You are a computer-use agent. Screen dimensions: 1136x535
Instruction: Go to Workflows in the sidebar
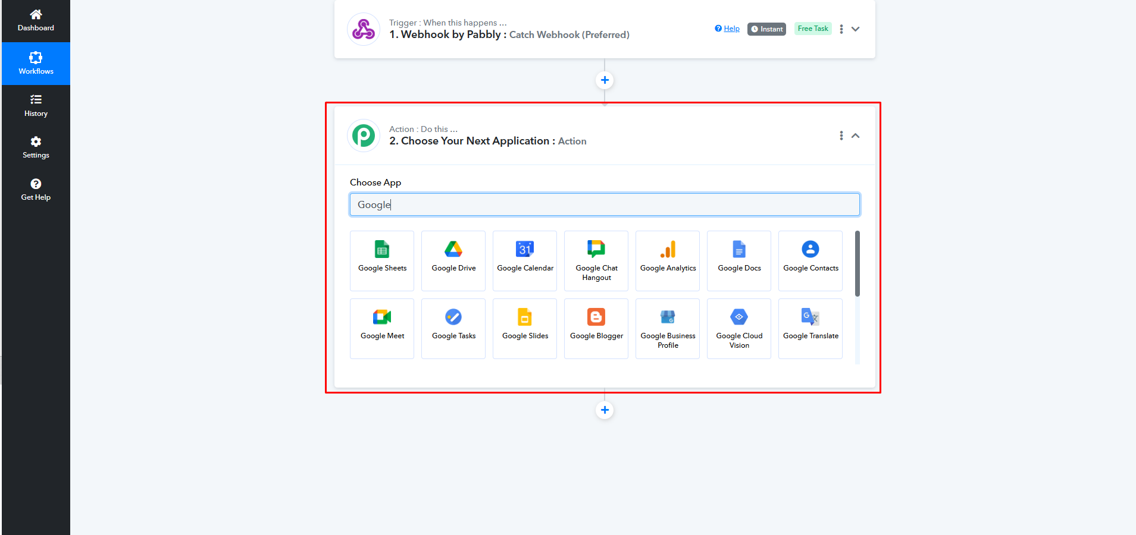[x=36, y=64]
